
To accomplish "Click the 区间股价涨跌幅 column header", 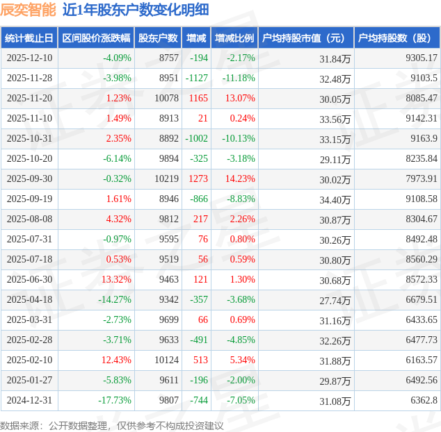I will coord(96,38).
